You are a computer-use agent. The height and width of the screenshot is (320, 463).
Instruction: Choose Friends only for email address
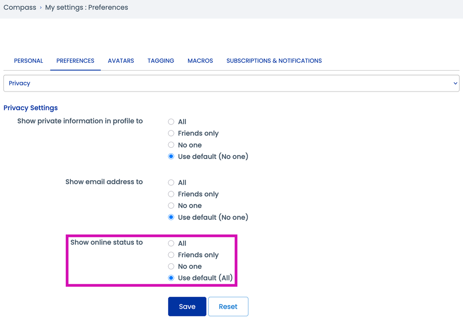171,194
